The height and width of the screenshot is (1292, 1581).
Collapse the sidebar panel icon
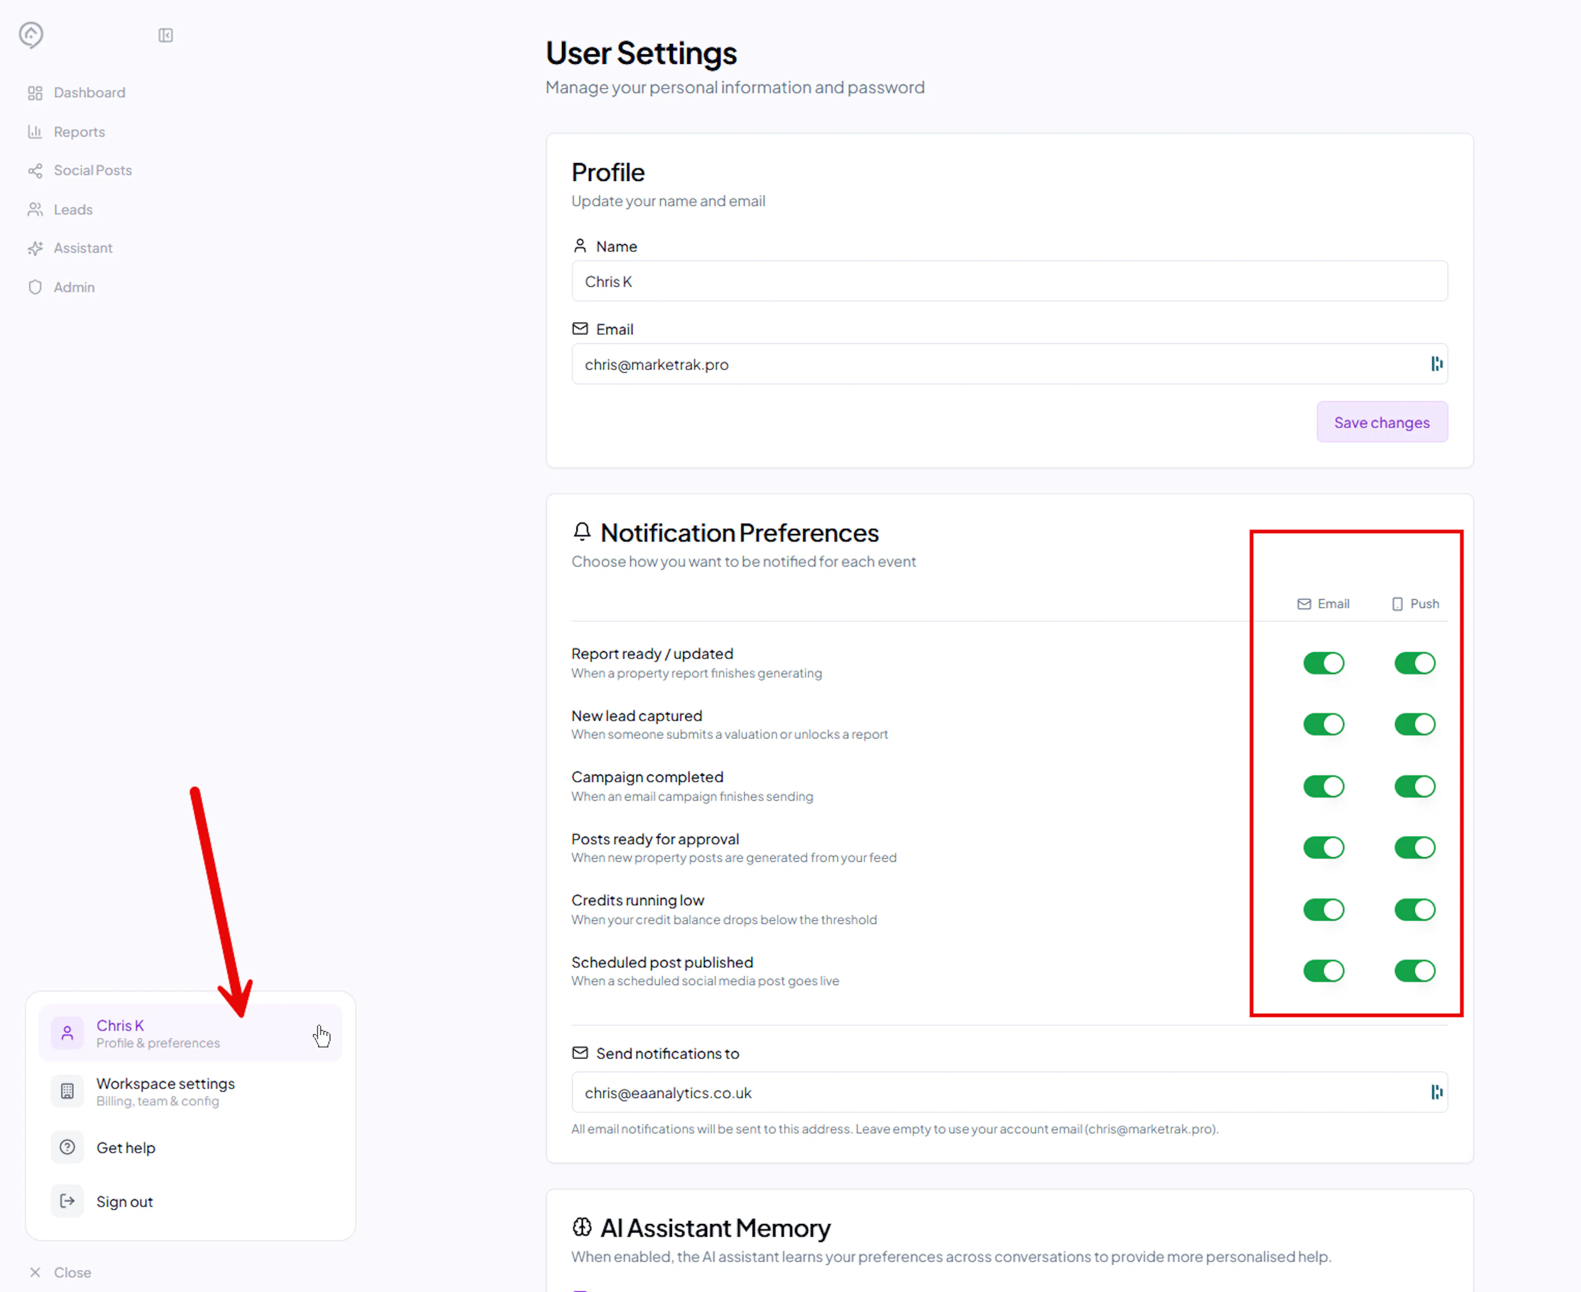[x=165, y=35]
